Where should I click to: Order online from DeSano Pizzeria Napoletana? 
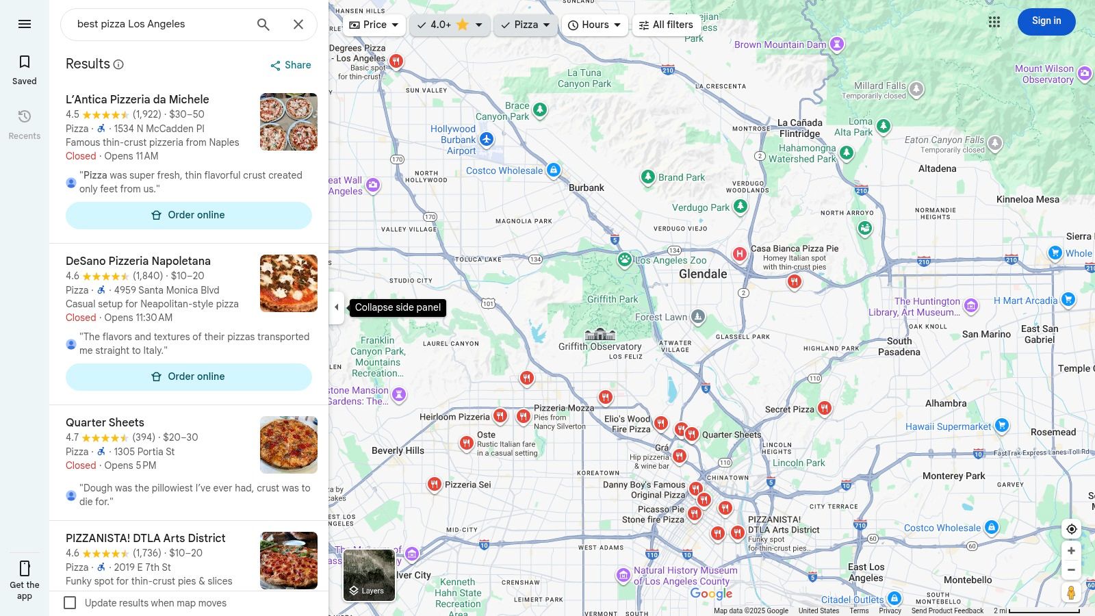point(189,376)
